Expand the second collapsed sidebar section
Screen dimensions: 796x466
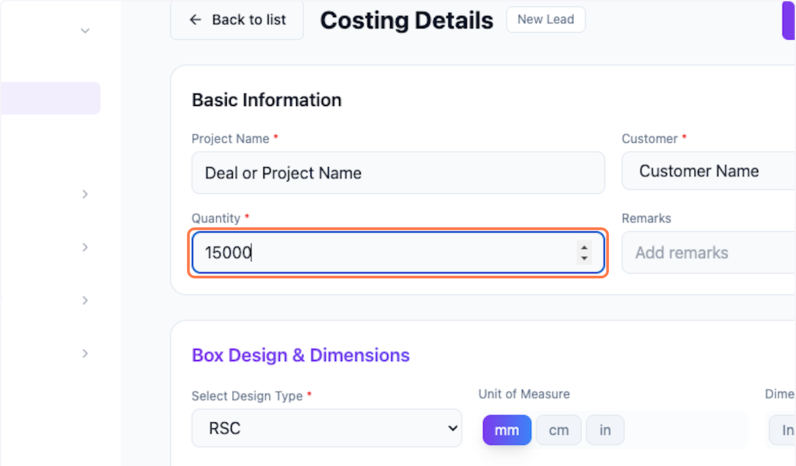pos(85,247)
